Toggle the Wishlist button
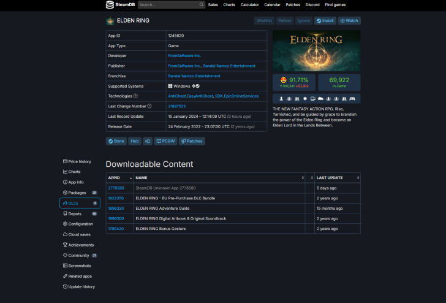Viewport: 446px width, 303px height. coord(264,21)
